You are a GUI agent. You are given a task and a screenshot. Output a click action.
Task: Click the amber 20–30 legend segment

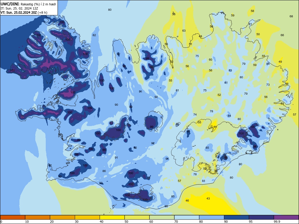click(62, 217)
